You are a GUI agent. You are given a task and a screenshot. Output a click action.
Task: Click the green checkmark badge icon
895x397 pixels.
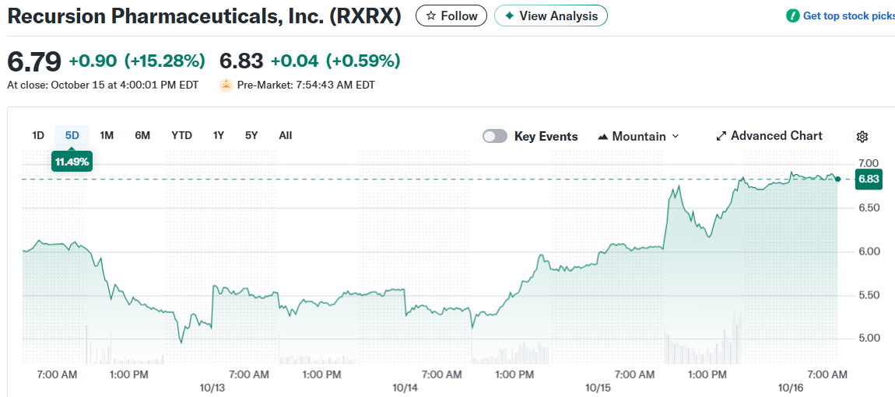[793, 16]
